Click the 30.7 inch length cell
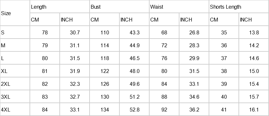This screenshot has height=116, width=269. 74,32
